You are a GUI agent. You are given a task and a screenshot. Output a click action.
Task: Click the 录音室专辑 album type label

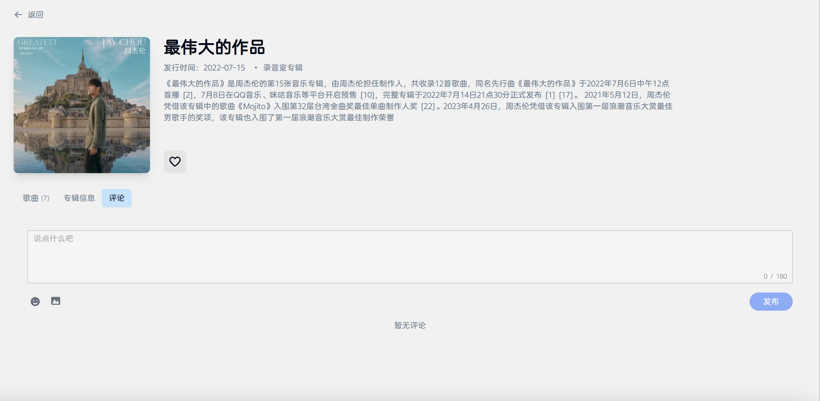[283, 68]
